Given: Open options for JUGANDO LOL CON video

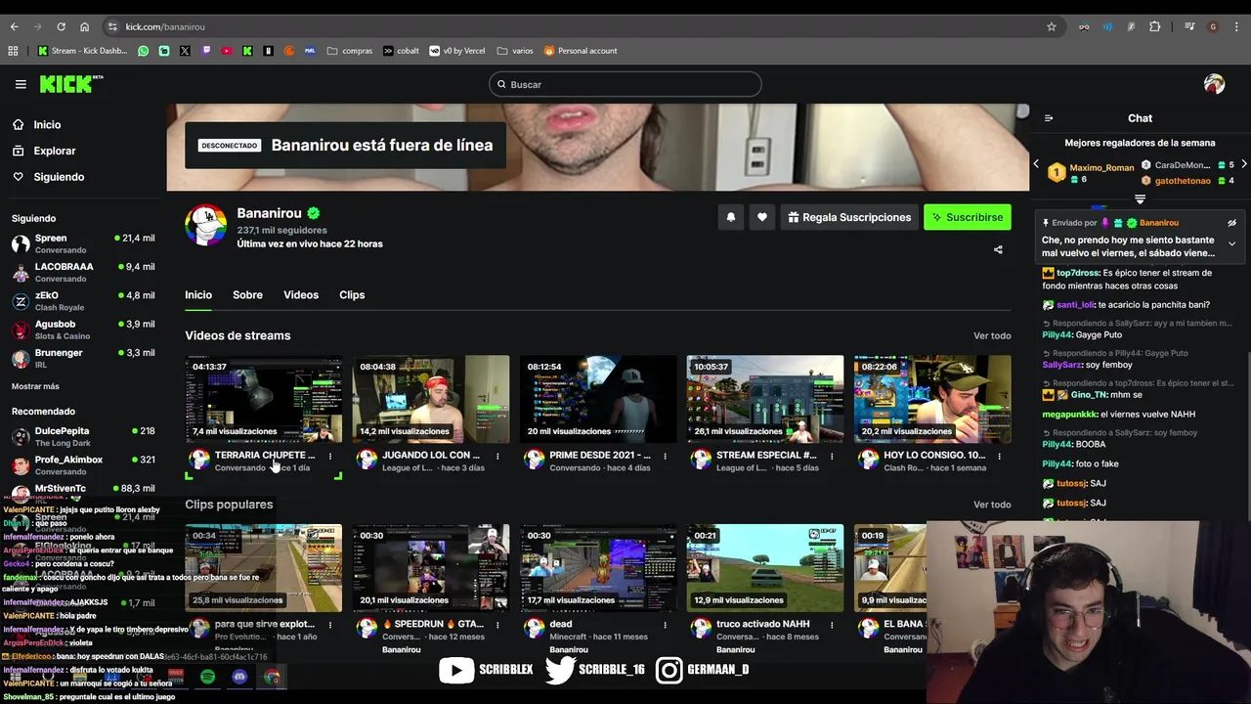Looking at the screenshot, I should click(x=497, y=456).
